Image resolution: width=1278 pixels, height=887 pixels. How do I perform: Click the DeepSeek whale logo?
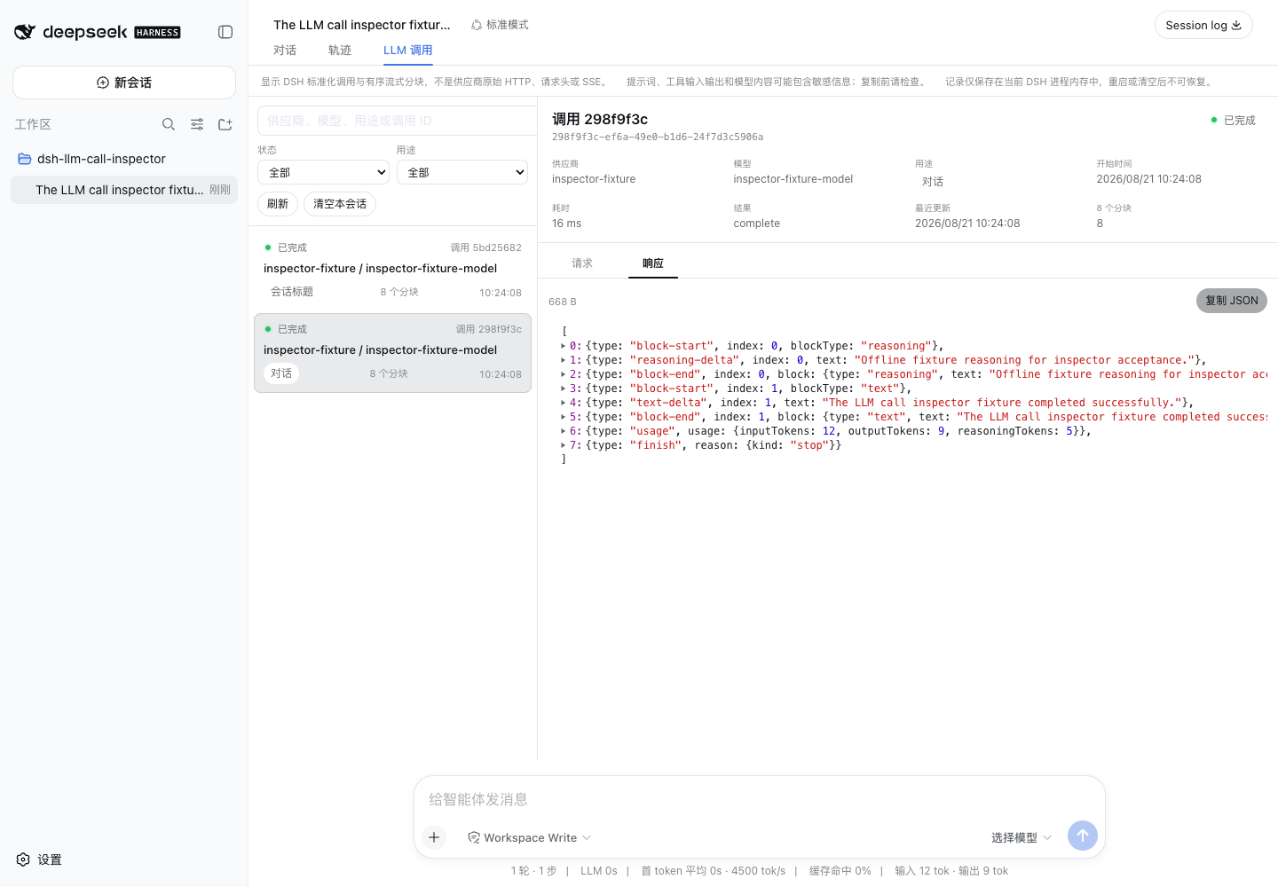[x=25, y=32]
